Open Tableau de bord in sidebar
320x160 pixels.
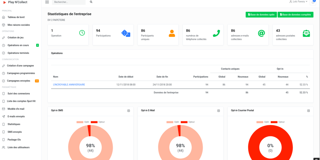coord(16,17)
